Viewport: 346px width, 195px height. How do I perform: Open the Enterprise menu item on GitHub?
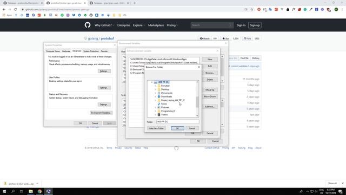(x=124, y=25)
